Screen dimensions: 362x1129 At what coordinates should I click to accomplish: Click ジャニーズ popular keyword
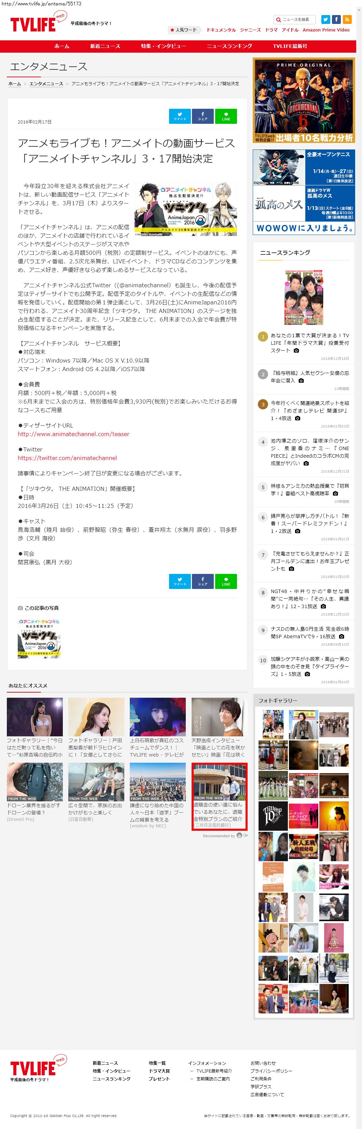250,30
